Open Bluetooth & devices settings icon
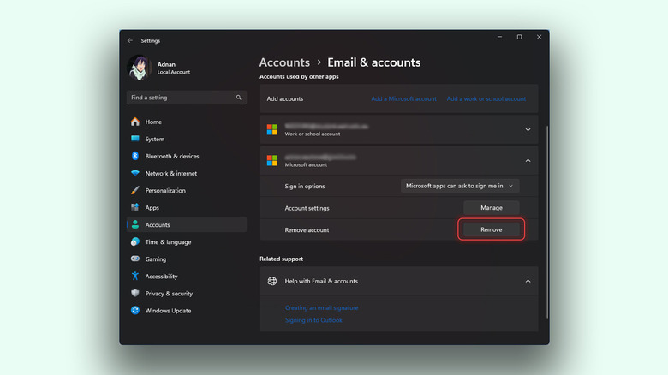This screenshot has width=668, height=375. coord(135,156)
